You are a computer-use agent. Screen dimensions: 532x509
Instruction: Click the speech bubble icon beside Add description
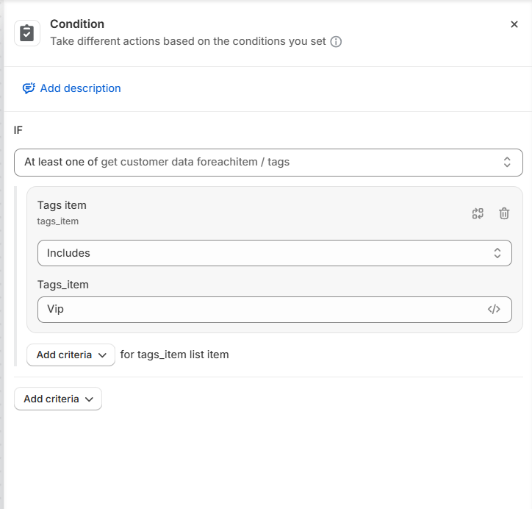(x=29, y=88)
